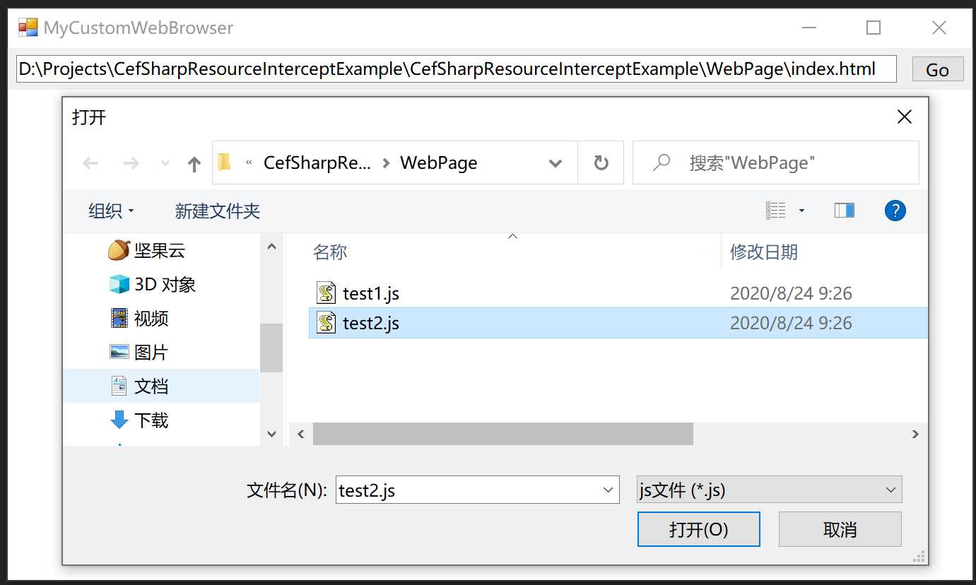This screenshot has width=976, height=585.
Task: Click the Back arrow in the Open dialog
Action: 90,163
